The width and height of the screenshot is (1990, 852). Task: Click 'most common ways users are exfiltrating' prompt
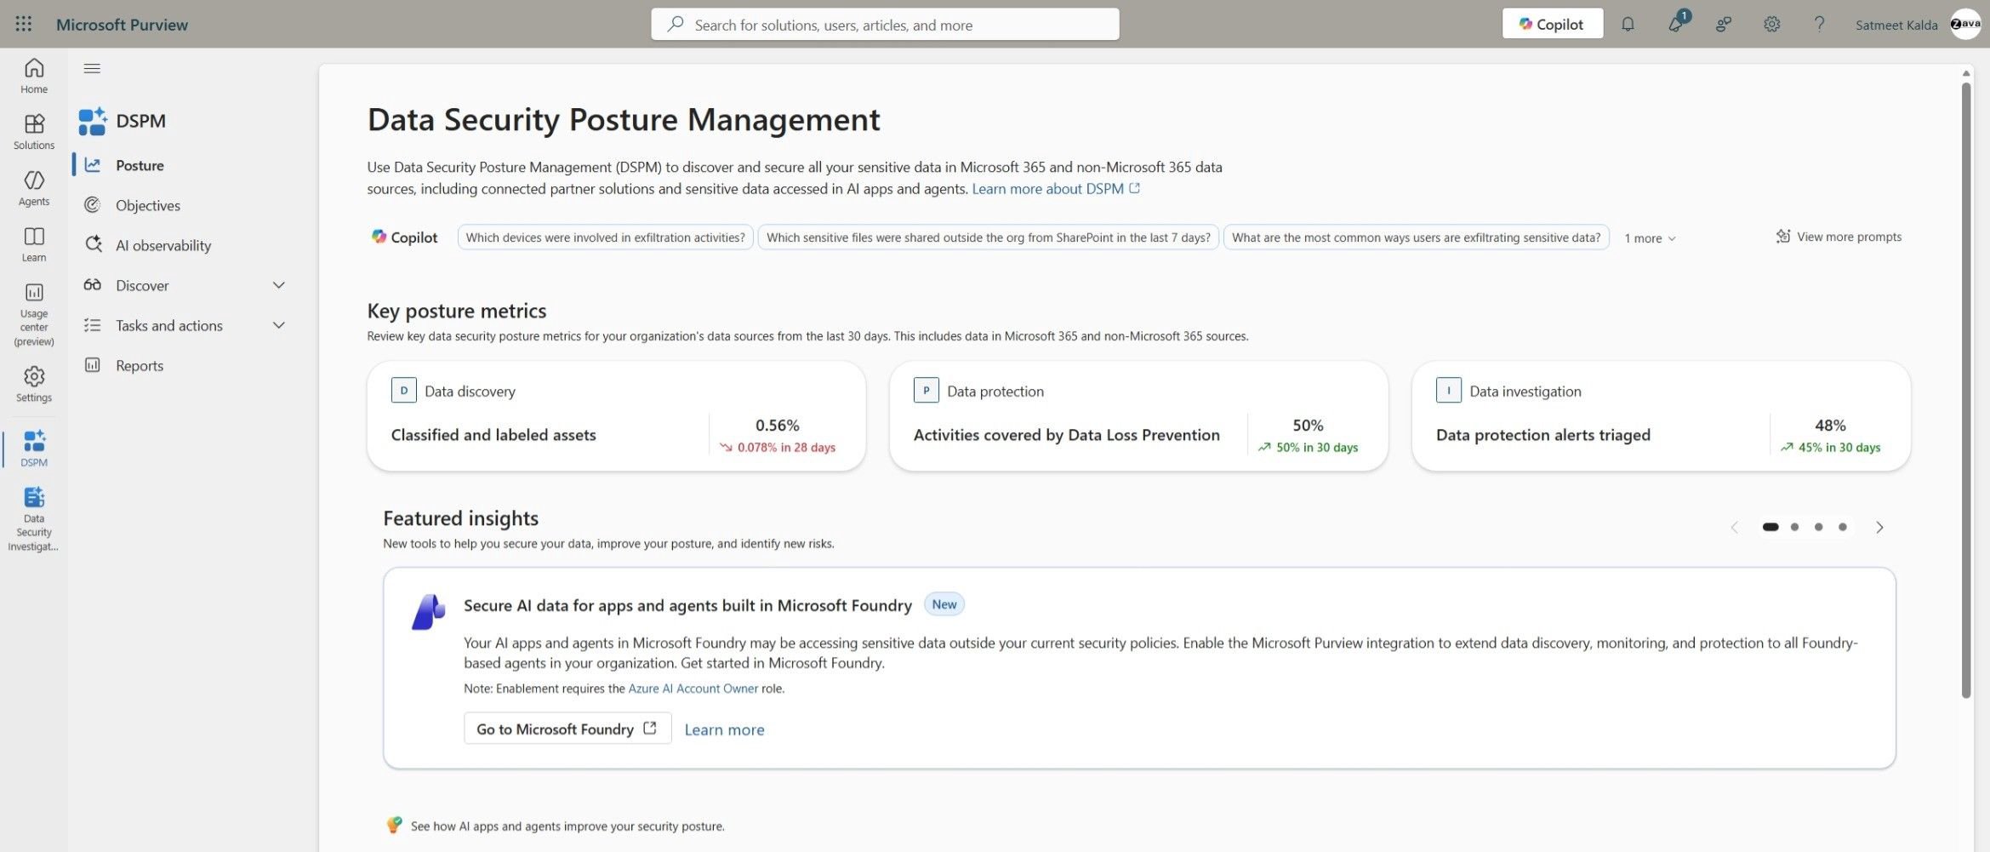tap(1416, 237)
